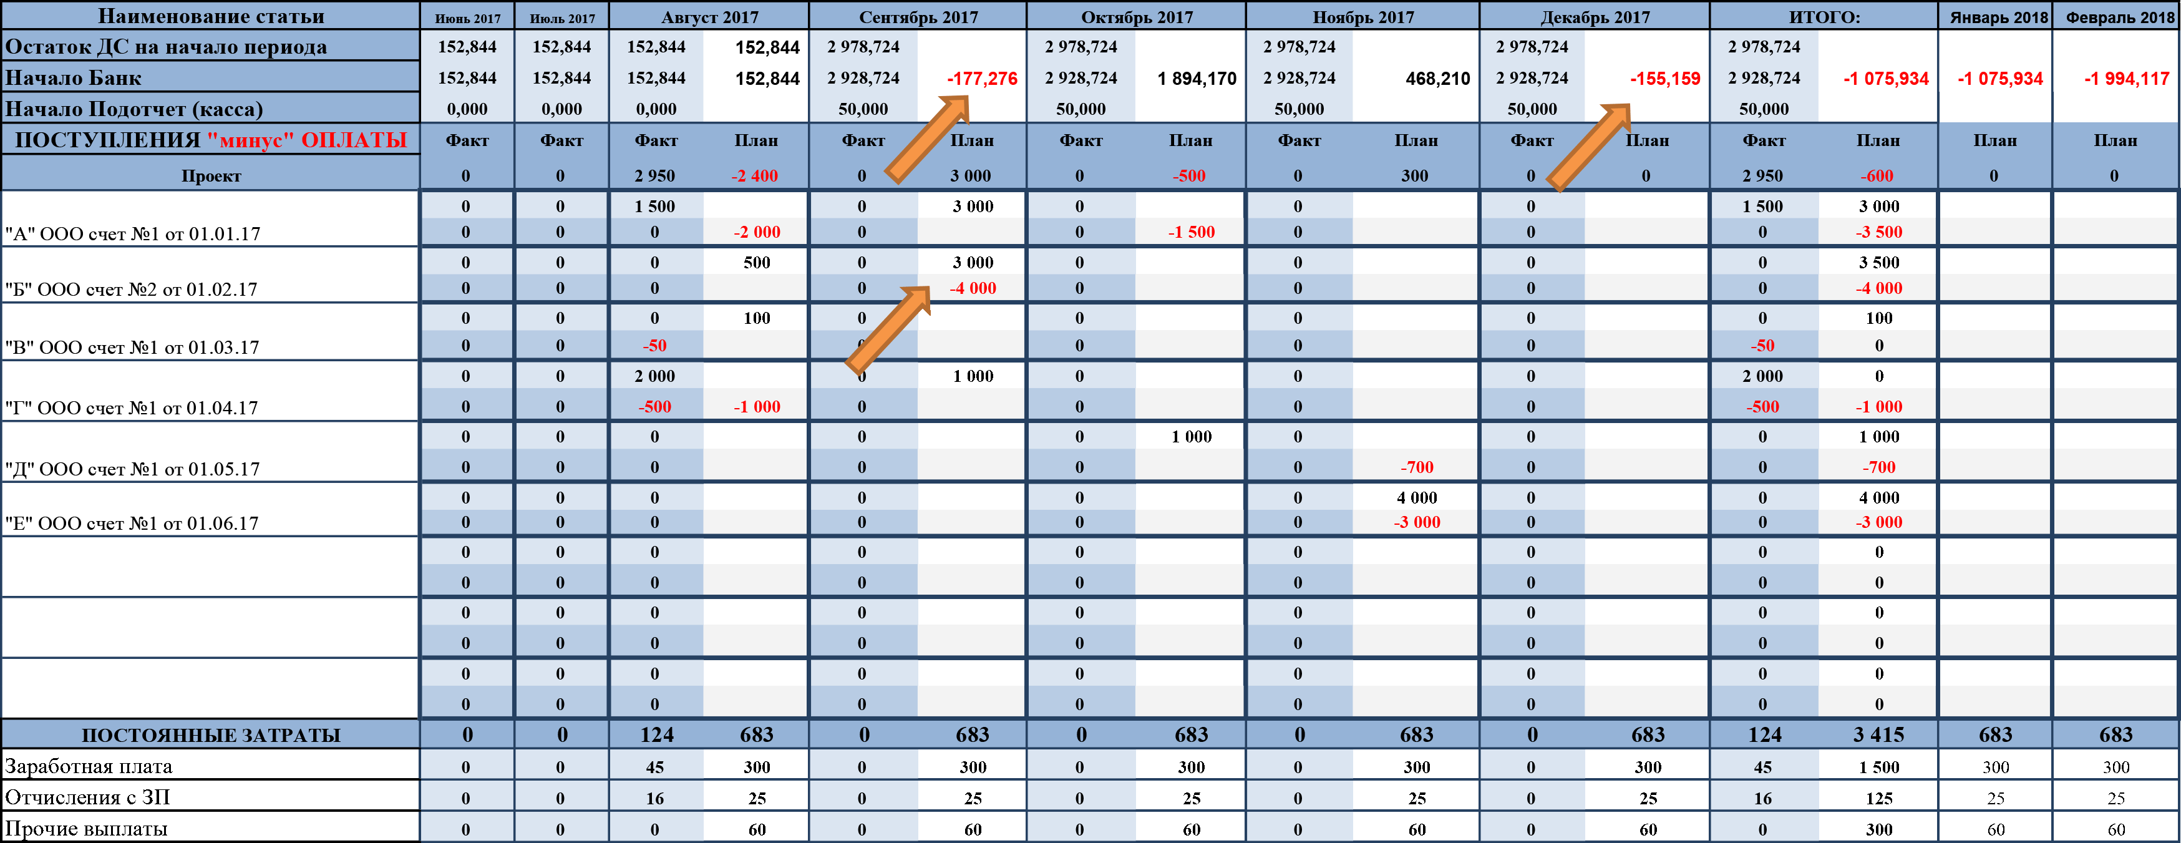2181x843 pixels.
Task: Click the "Факт" subheader under Сентябрь 2017
Action: tap(863, 140)
